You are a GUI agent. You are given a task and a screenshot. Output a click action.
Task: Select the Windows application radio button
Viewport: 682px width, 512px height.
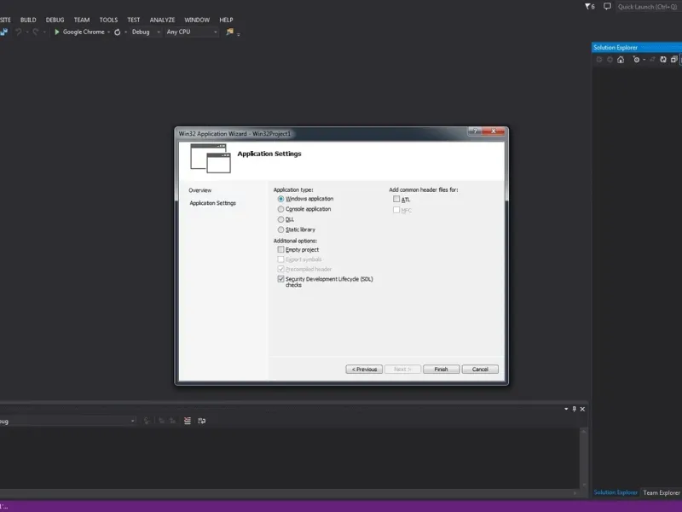(281, 199)
